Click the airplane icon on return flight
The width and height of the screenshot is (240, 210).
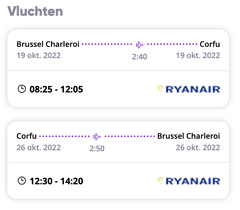pos(97,137)
